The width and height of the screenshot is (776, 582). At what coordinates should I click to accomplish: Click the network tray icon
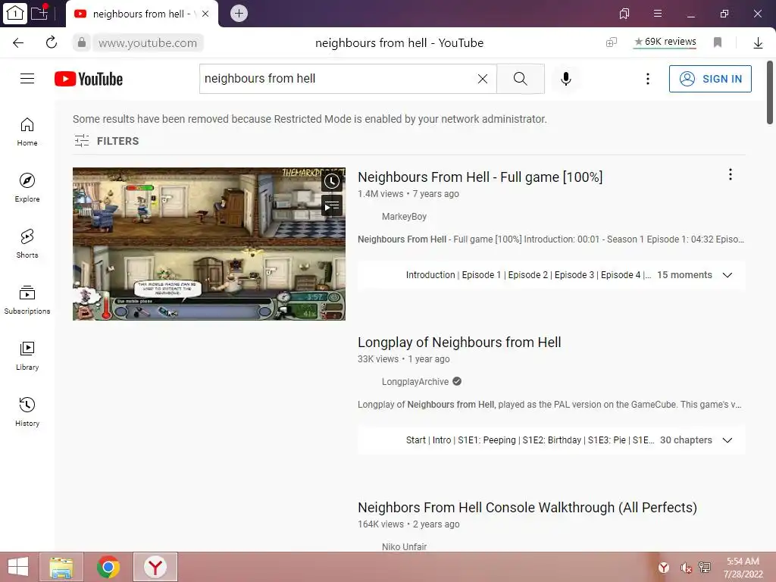point(705,567)
